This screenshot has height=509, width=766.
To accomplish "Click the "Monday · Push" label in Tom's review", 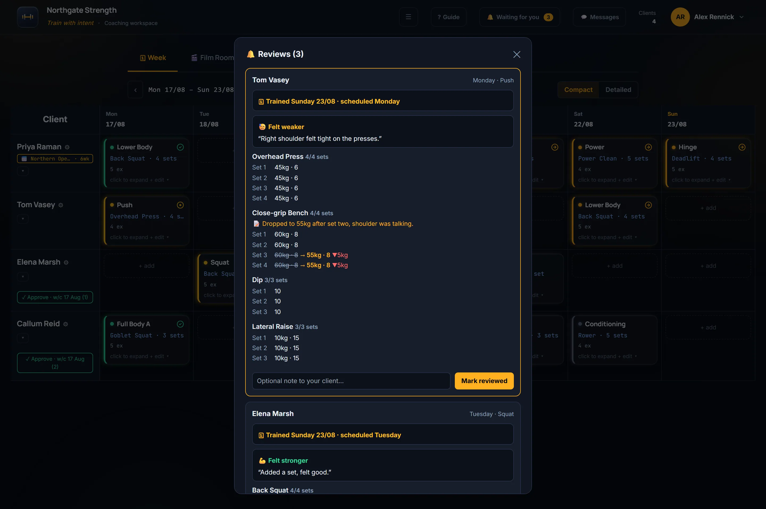I will click(x=493, y=80).
